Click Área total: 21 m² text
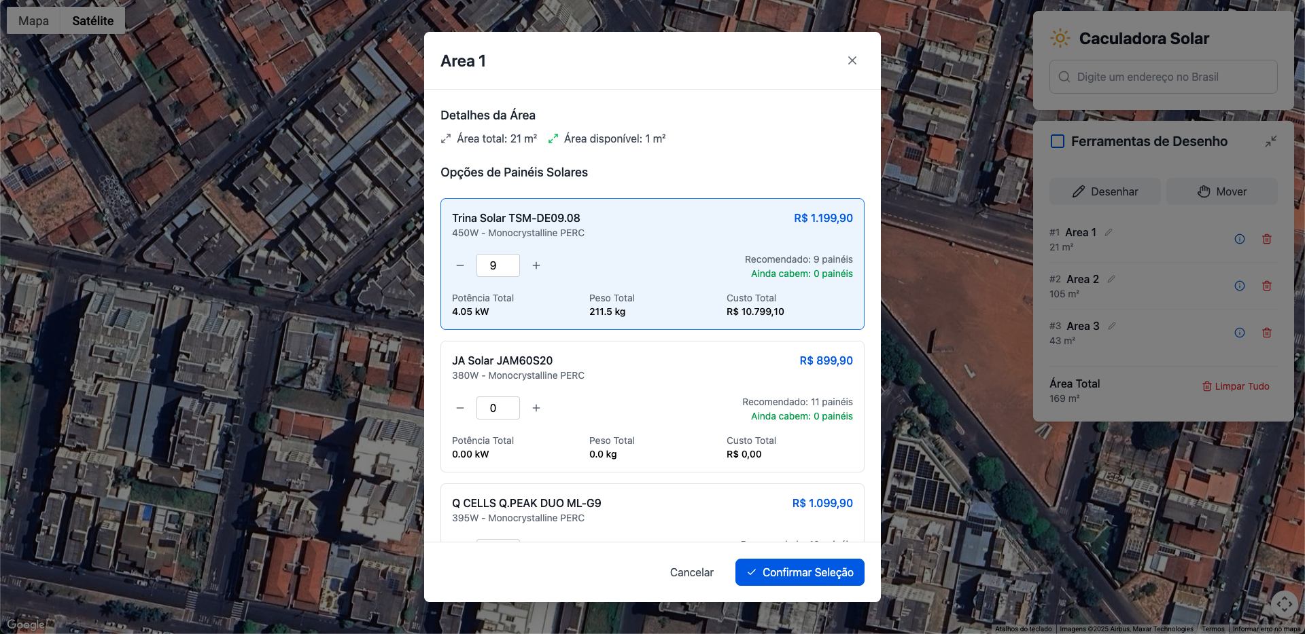 click(497, 138)
